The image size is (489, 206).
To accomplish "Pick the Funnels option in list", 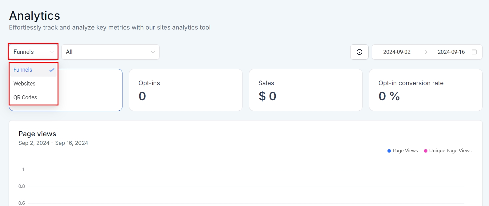I will [23, 70].
